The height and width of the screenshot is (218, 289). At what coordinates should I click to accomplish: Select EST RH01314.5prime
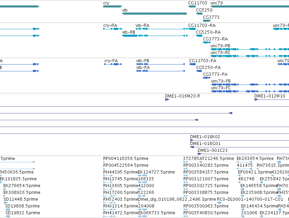(121, 206)
